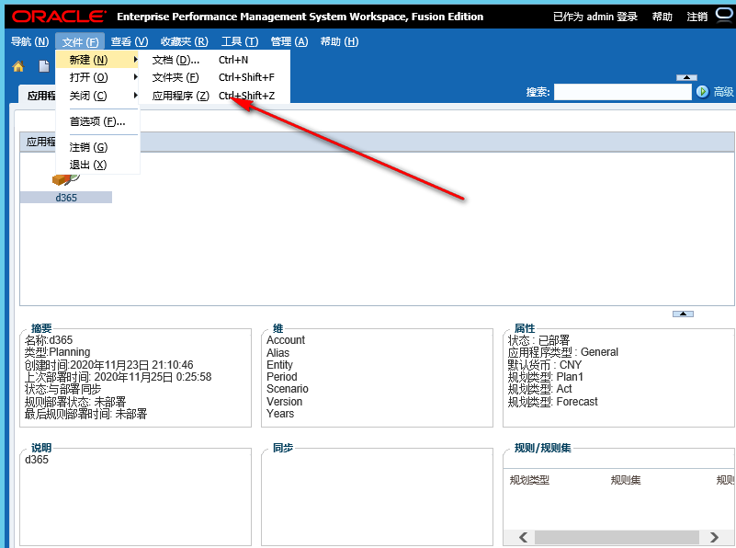The width and height of the screenshot is (736, 548).
Task: Click 最后规则部署时间: 未部署 line
Action: (x=85, y=414)
